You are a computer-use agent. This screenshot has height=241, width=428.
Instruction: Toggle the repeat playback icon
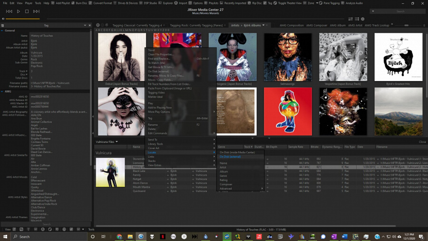tap(350, 19)
